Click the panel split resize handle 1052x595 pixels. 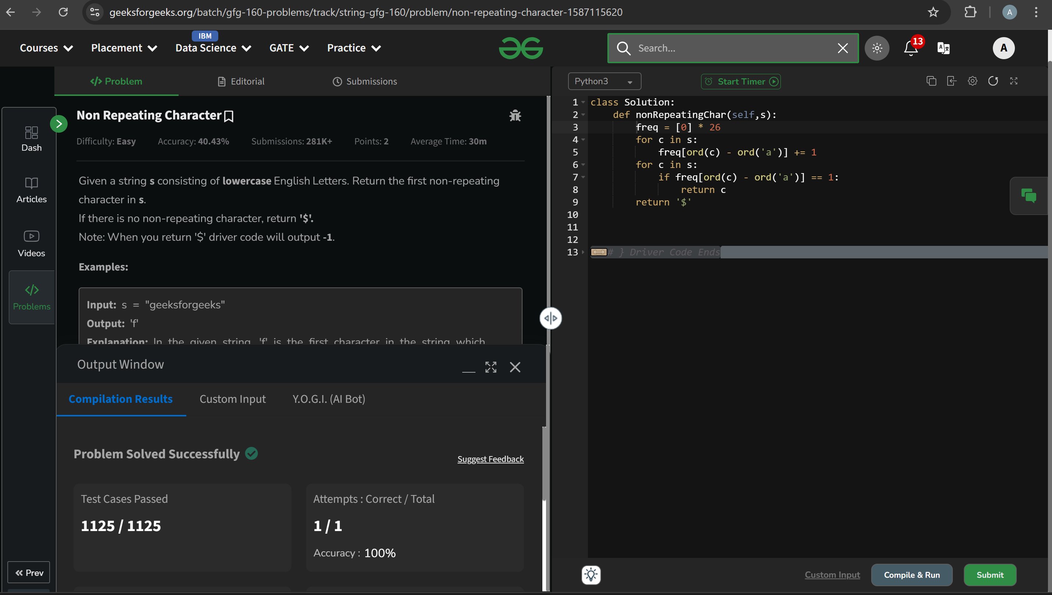click(x=550, y=318)
